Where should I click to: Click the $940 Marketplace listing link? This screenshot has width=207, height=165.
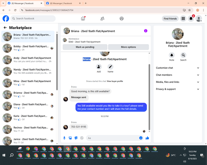(84, 42)
